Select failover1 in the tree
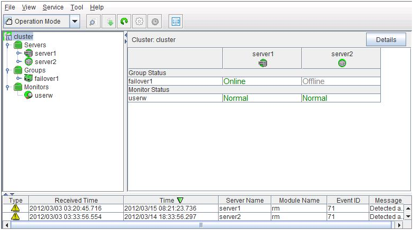The image size is (413, 230). 46,79
